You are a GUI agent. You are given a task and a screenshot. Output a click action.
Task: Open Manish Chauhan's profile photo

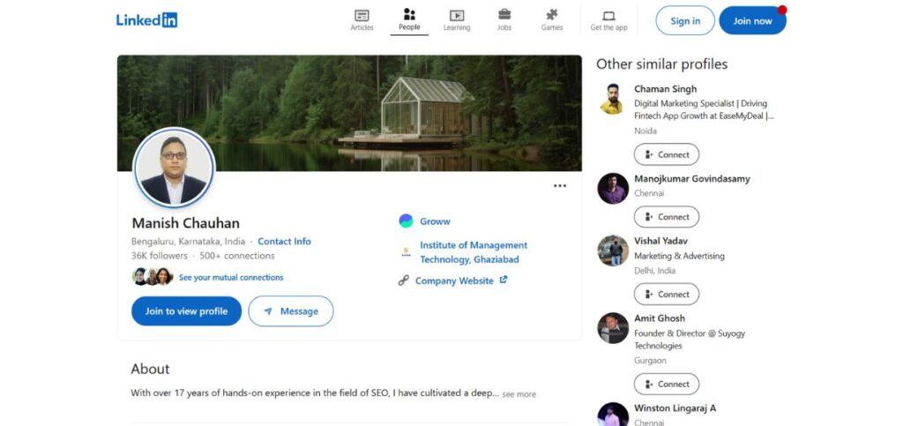pos(174,168)
